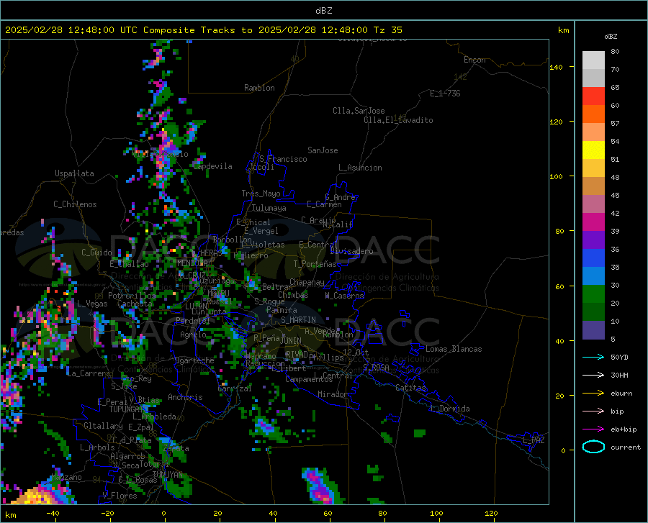Click the 35 dBZ light blue swatch
648x523 pixels.
tap(593, 276)
